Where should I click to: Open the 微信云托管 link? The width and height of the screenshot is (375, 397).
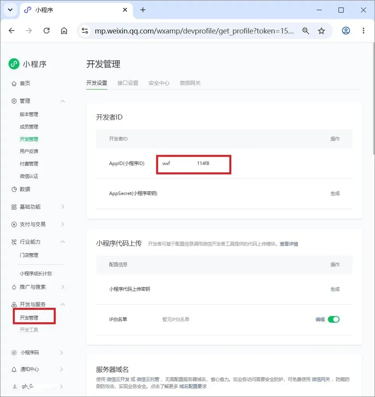pyautogui.click(x=148, y=379)
